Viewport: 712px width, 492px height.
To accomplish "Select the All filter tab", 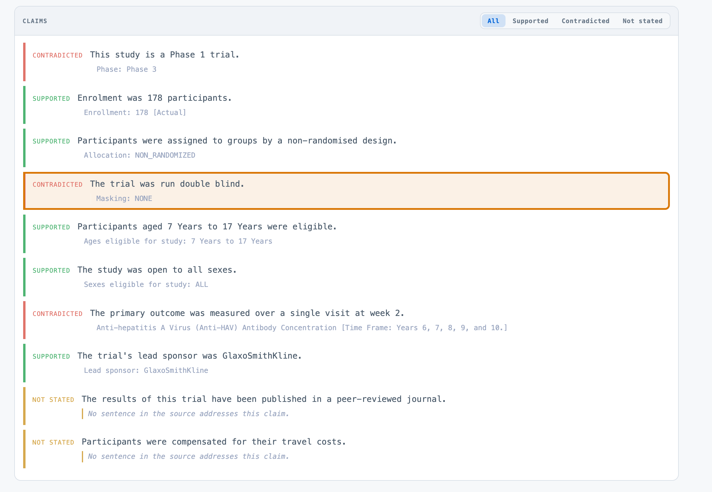I will [493, 21].
